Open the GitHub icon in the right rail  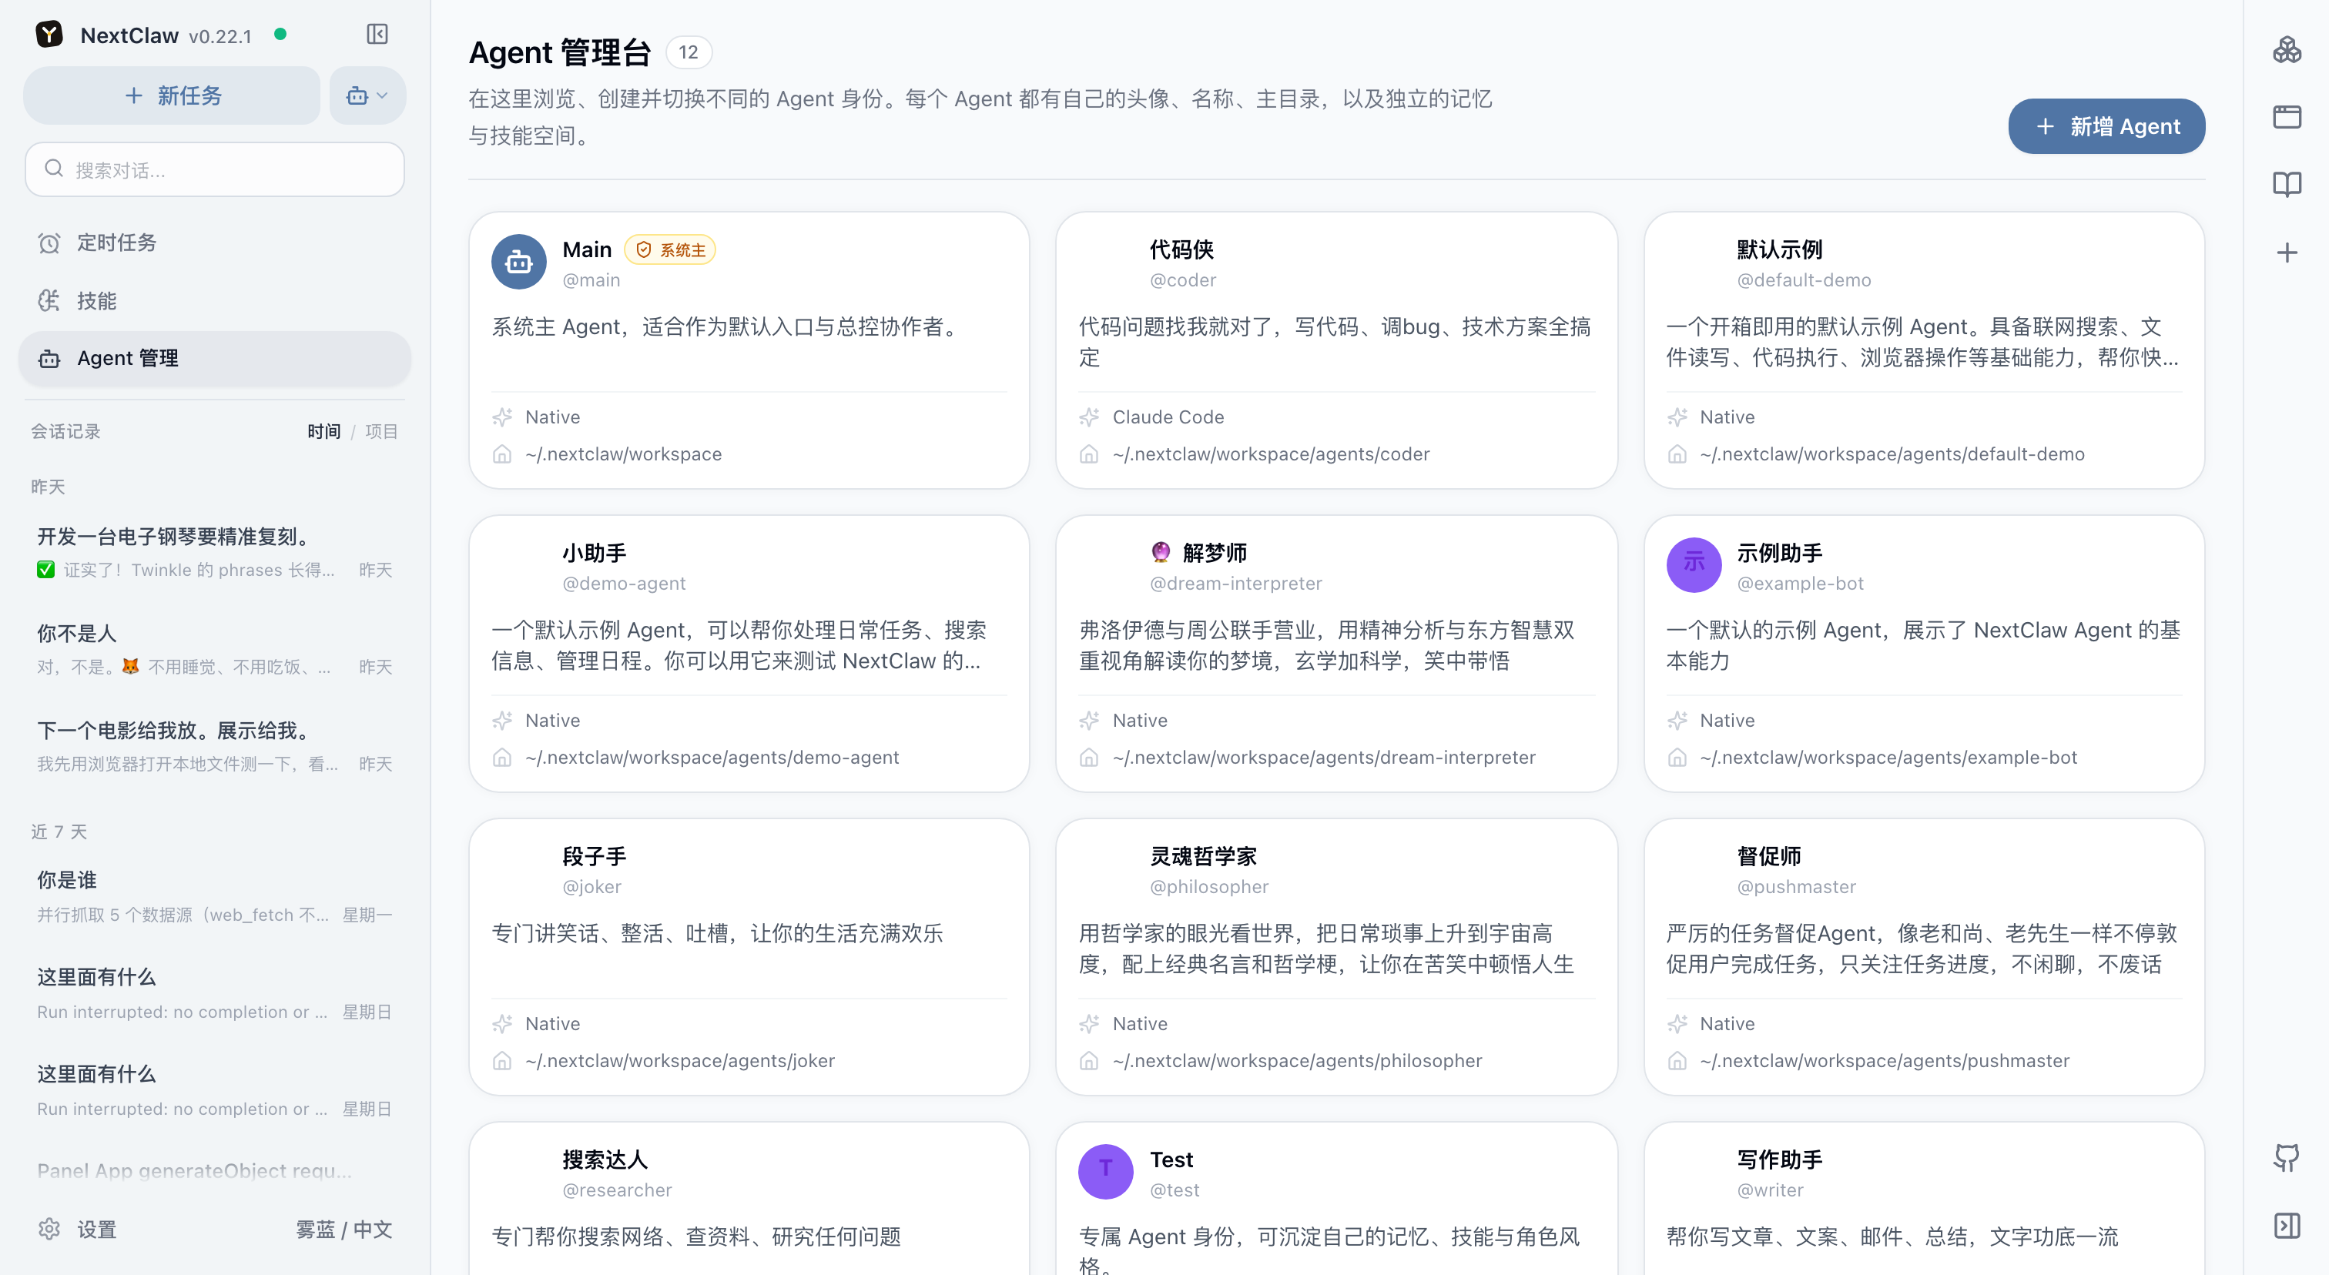click(2287, 1156)
